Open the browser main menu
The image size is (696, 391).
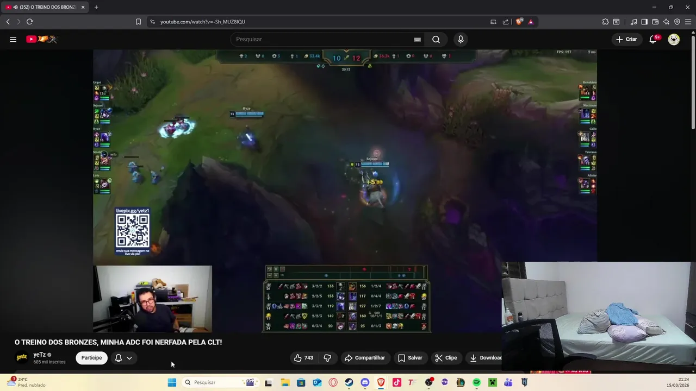click(x=688, y=22)
